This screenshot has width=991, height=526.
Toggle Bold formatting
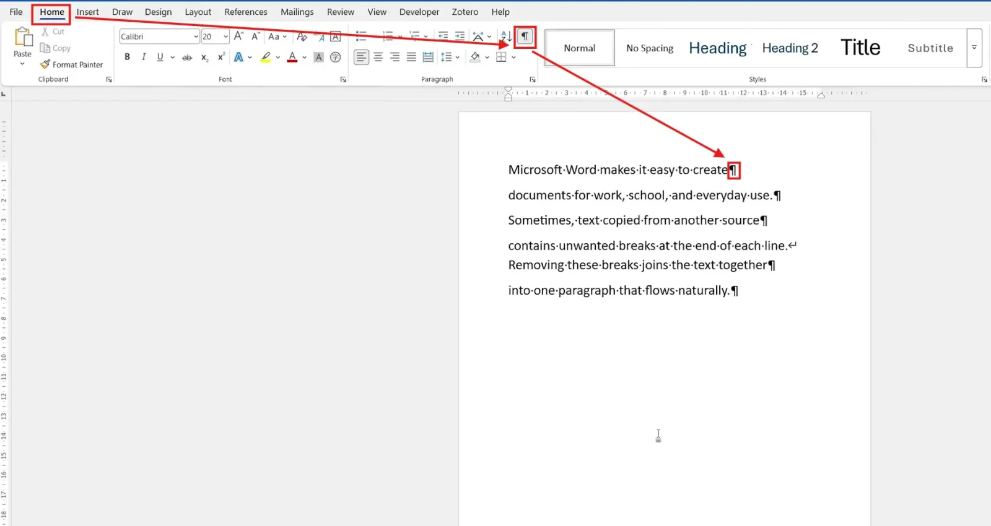tap(127, 57)
